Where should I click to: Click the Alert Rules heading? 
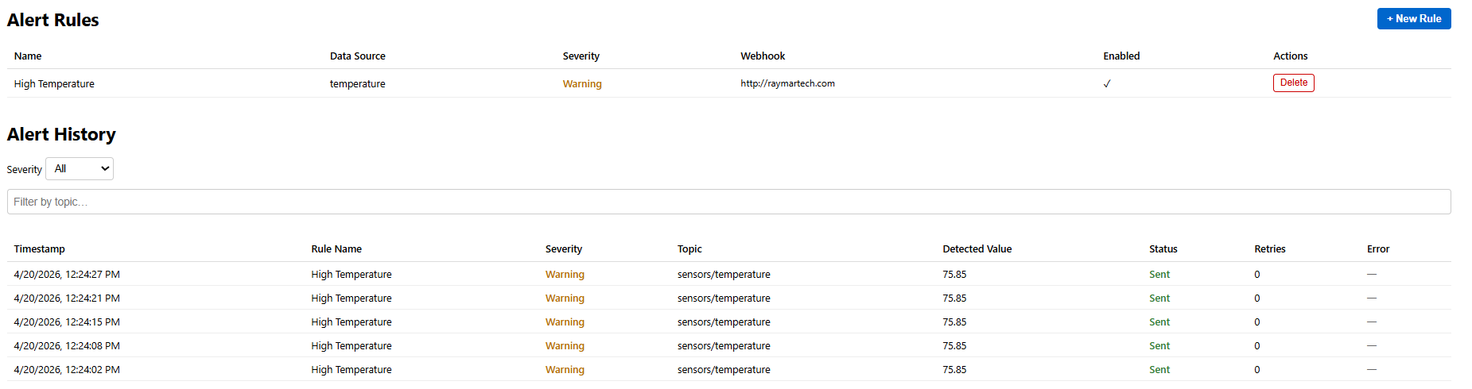pyautogui.click(x=52, y=20)
